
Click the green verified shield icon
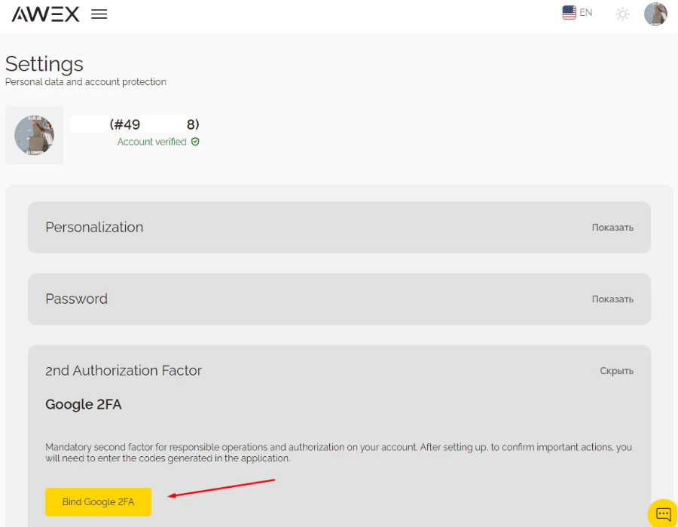tap(195, 142)
